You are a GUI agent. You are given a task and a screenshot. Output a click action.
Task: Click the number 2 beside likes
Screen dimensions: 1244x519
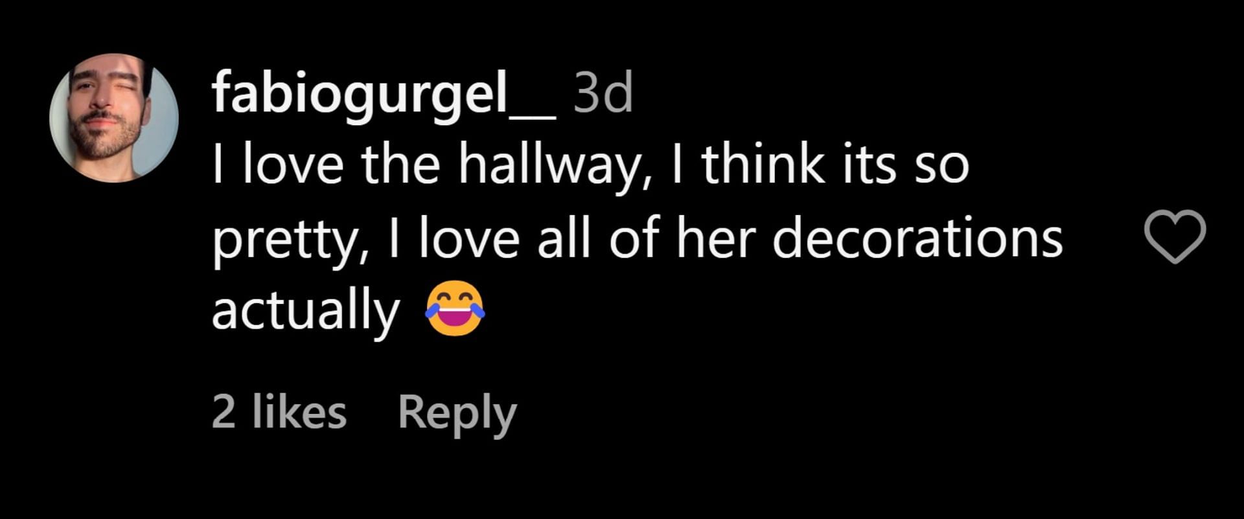point(224,413)
